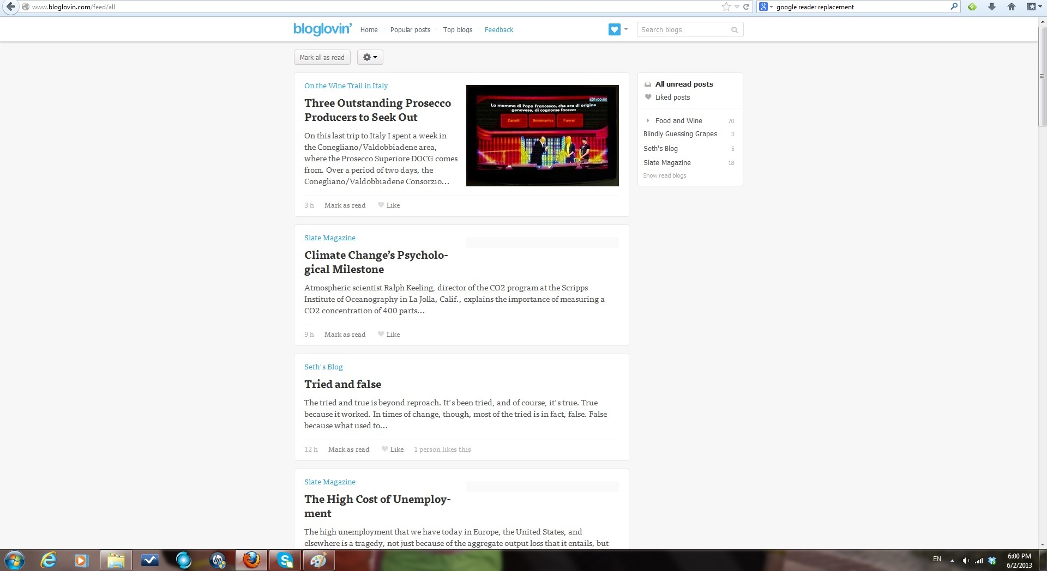
Task: Open Skype from the taskbar
Action: (x=285, y=560)
